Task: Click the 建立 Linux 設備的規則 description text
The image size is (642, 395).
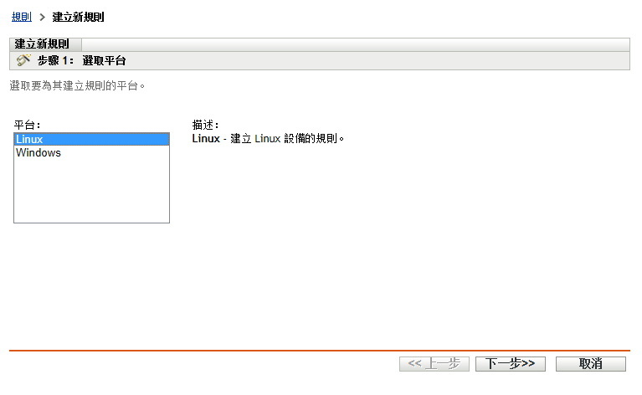Action: [x=287, y=139]
